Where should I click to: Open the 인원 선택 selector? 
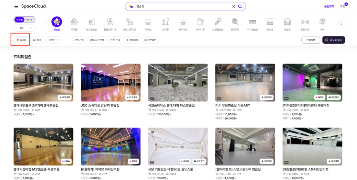[115, 40]
